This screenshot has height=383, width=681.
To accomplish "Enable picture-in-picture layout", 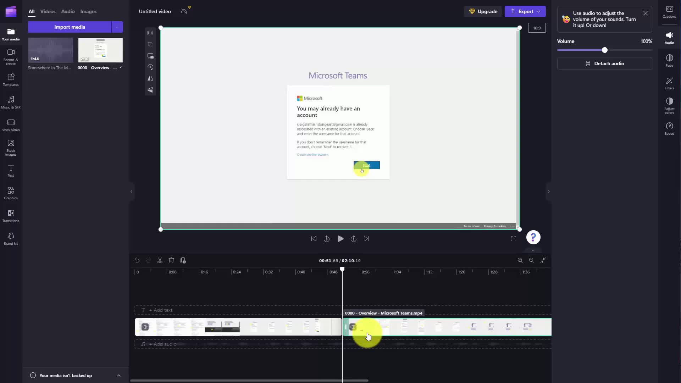I will click(150, 56).
